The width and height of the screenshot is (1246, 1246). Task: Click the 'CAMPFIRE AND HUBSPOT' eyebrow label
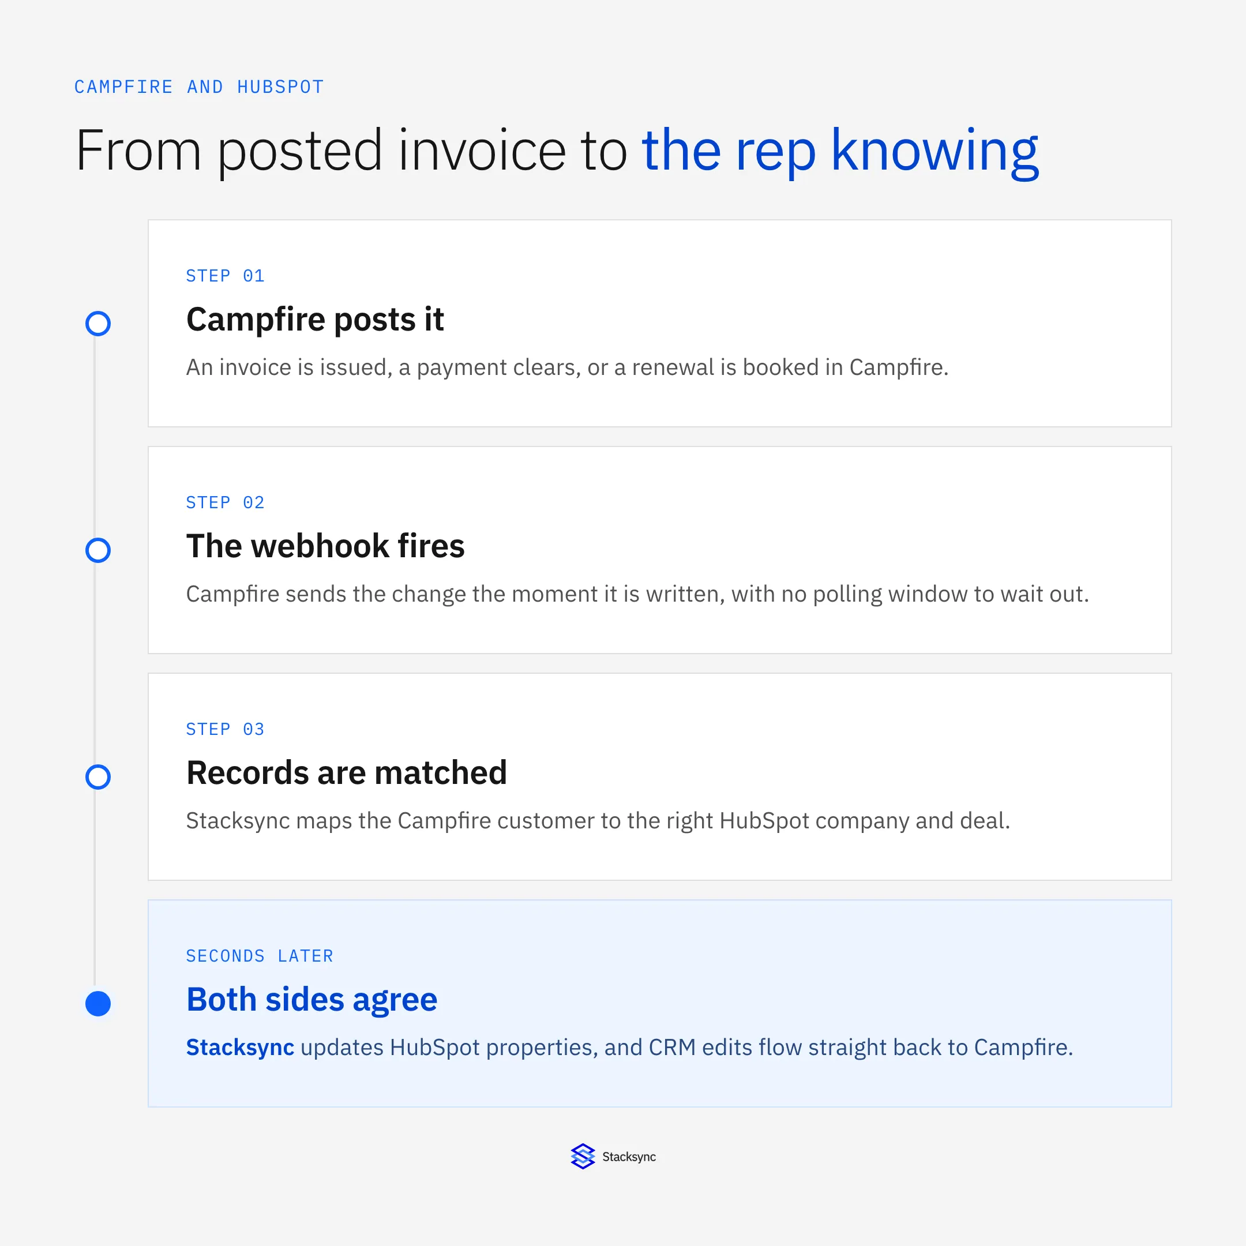pos(198,87)
